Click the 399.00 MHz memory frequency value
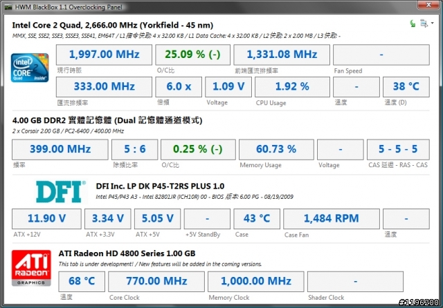Screen dimensions: 443x308 60,149
